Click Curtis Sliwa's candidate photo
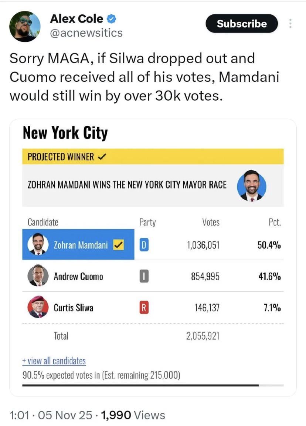 [38, 307]
